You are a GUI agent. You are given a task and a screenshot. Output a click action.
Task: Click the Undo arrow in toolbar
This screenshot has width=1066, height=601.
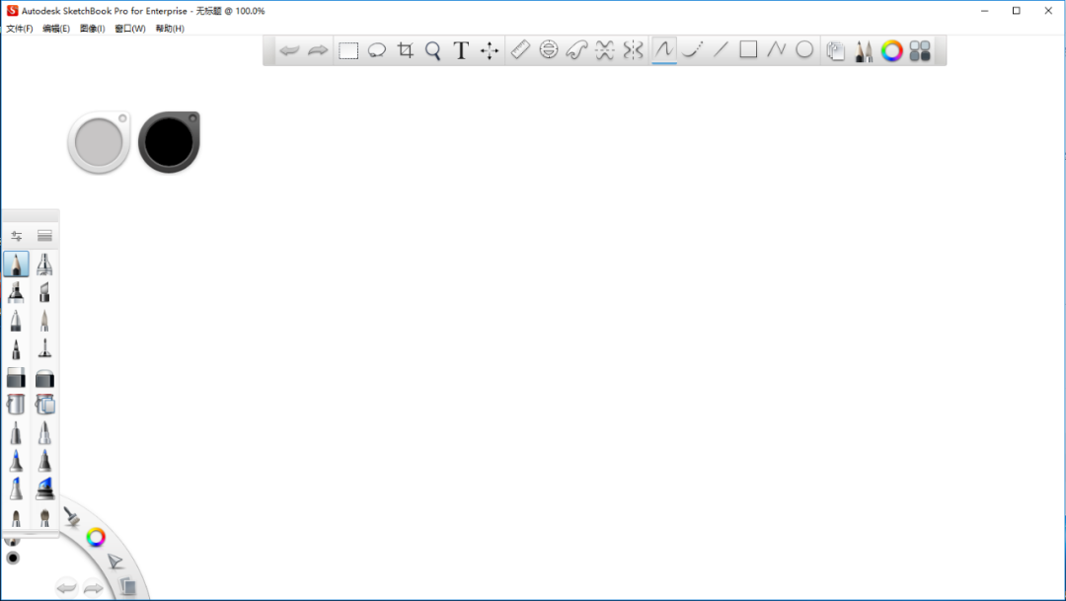[289, 50]
